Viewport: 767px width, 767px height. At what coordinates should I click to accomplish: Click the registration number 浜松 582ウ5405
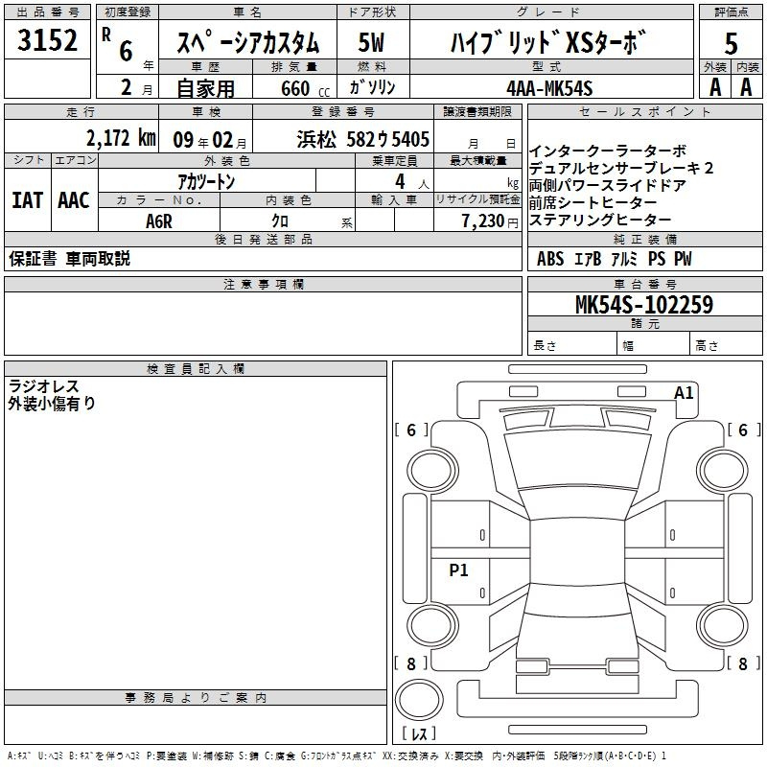[x=362, y=139]
